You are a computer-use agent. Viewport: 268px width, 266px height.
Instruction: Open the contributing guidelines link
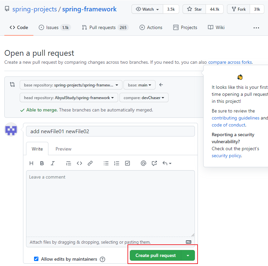(236, 118)
